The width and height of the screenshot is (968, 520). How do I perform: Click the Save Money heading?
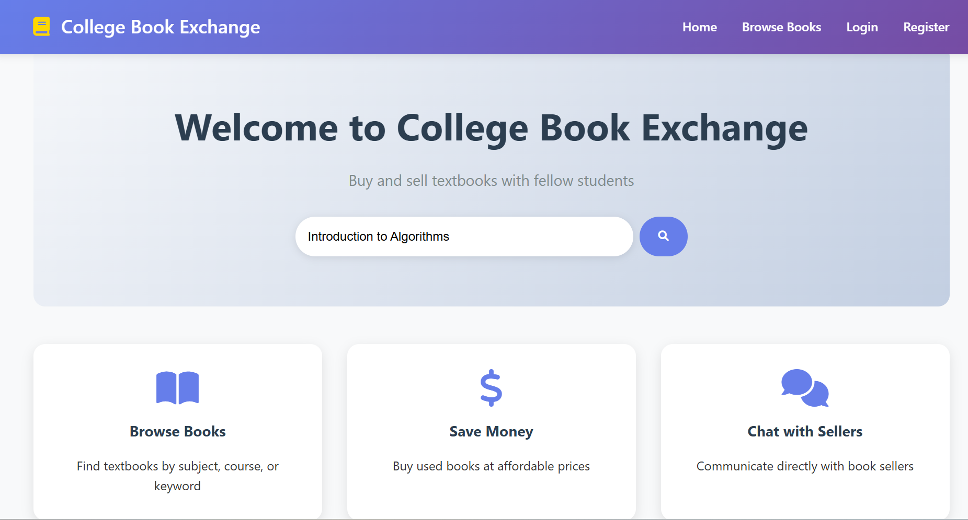[491, 431]
